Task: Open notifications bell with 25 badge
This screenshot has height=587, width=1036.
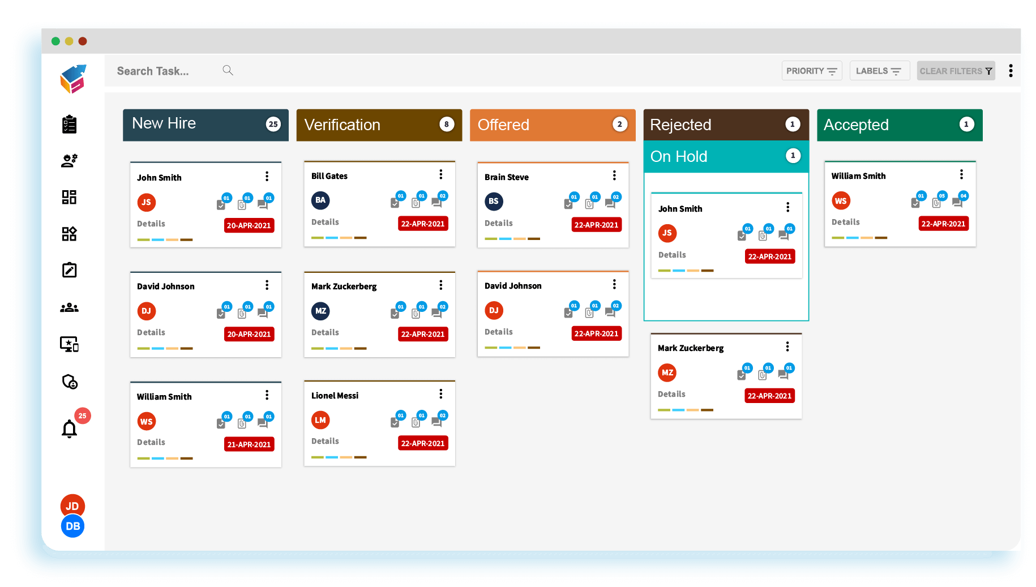Action: pos(70,429)
